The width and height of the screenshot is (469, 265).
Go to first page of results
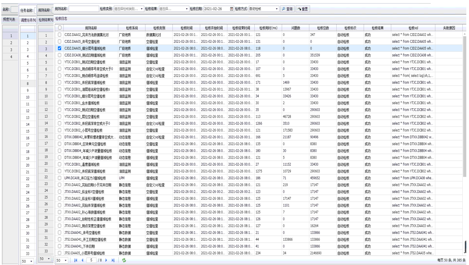pos(76,260)
